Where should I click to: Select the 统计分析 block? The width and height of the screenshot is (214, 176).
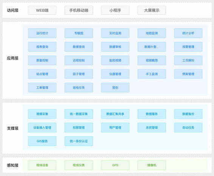tap(188, 33)
